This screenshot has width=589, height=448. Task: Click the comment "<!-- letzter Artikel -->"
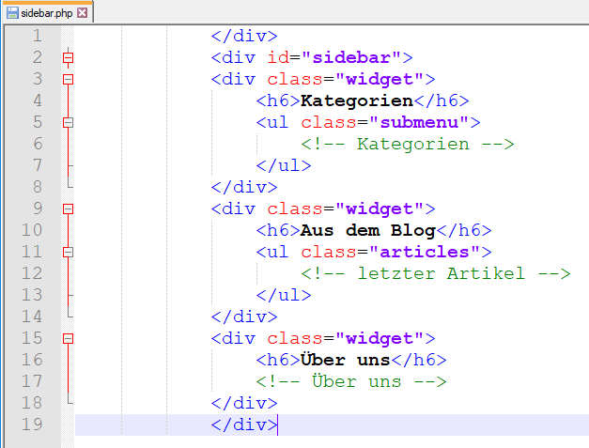(x=436, y=273)
